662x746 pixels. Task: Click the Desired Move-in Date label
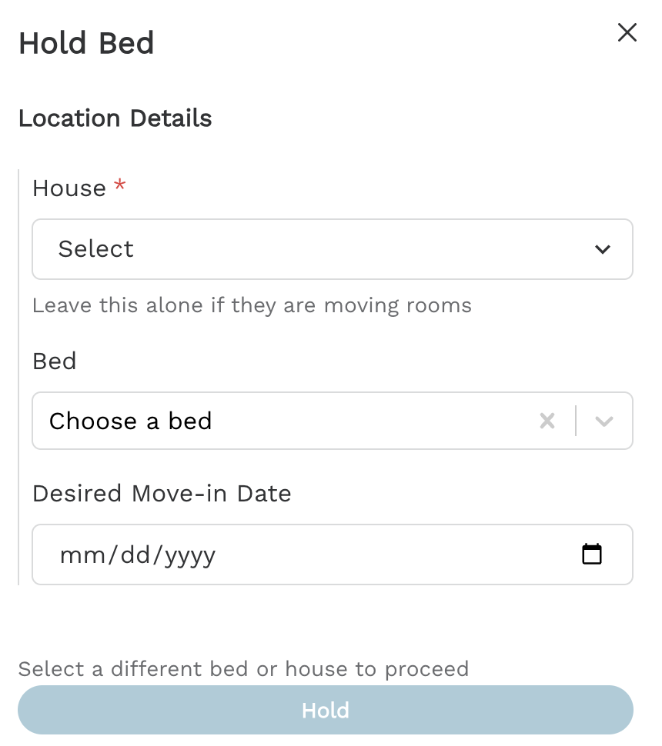(x=162, y=493)
